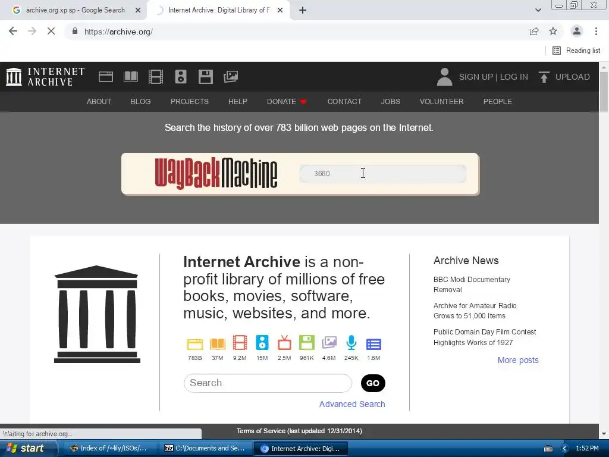Expand the tab search chevron

pos(538,10)
